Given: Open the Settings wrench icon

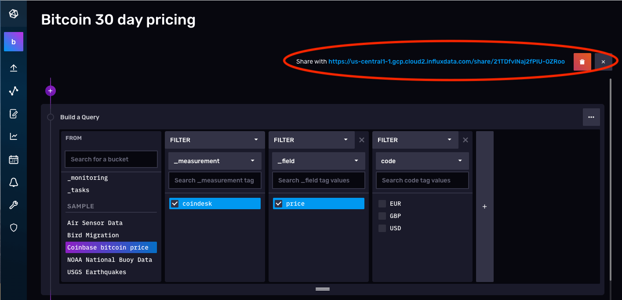Looking at the screenshot, I should (x=13, y=205).
